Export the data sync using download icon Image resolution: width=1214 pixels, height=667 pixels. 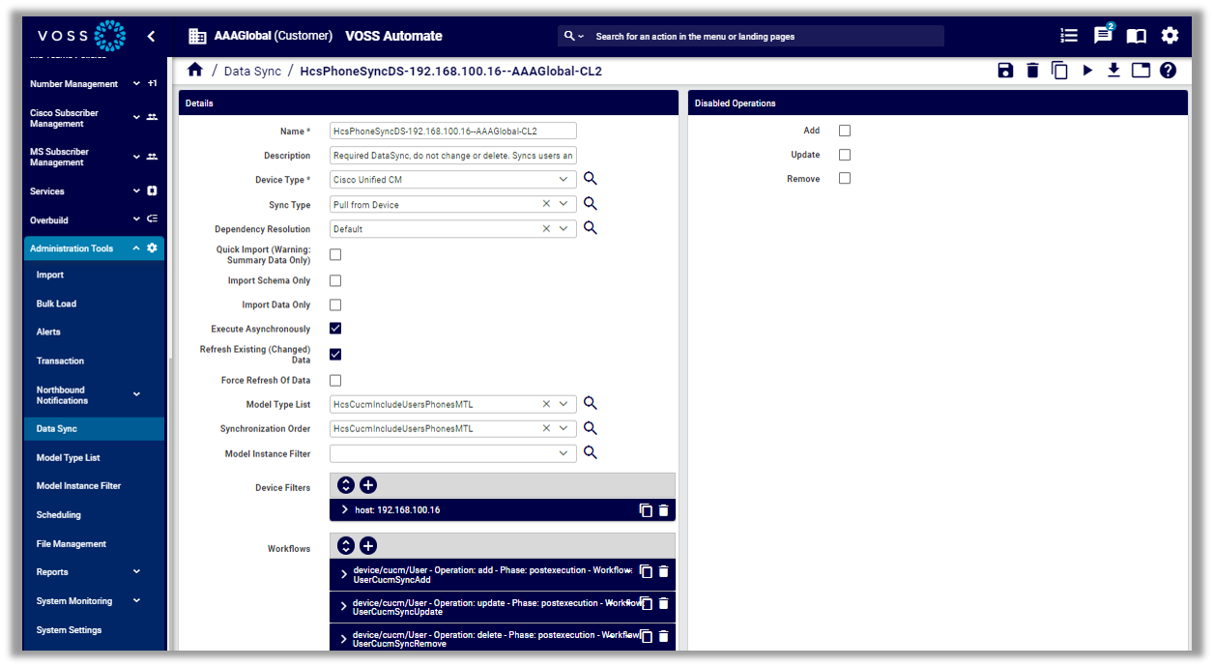[1113, 70]
